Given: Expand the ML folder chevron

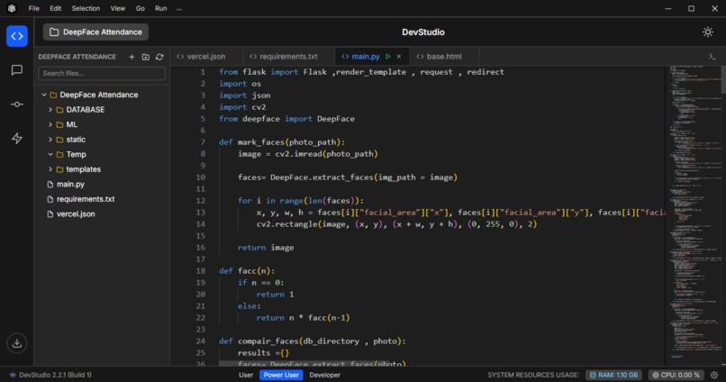Looking at the screenshot, I should 50,124.
